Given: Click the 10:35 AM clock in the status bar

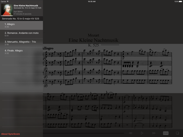Looking at the screenshot, I should [92, 2].
